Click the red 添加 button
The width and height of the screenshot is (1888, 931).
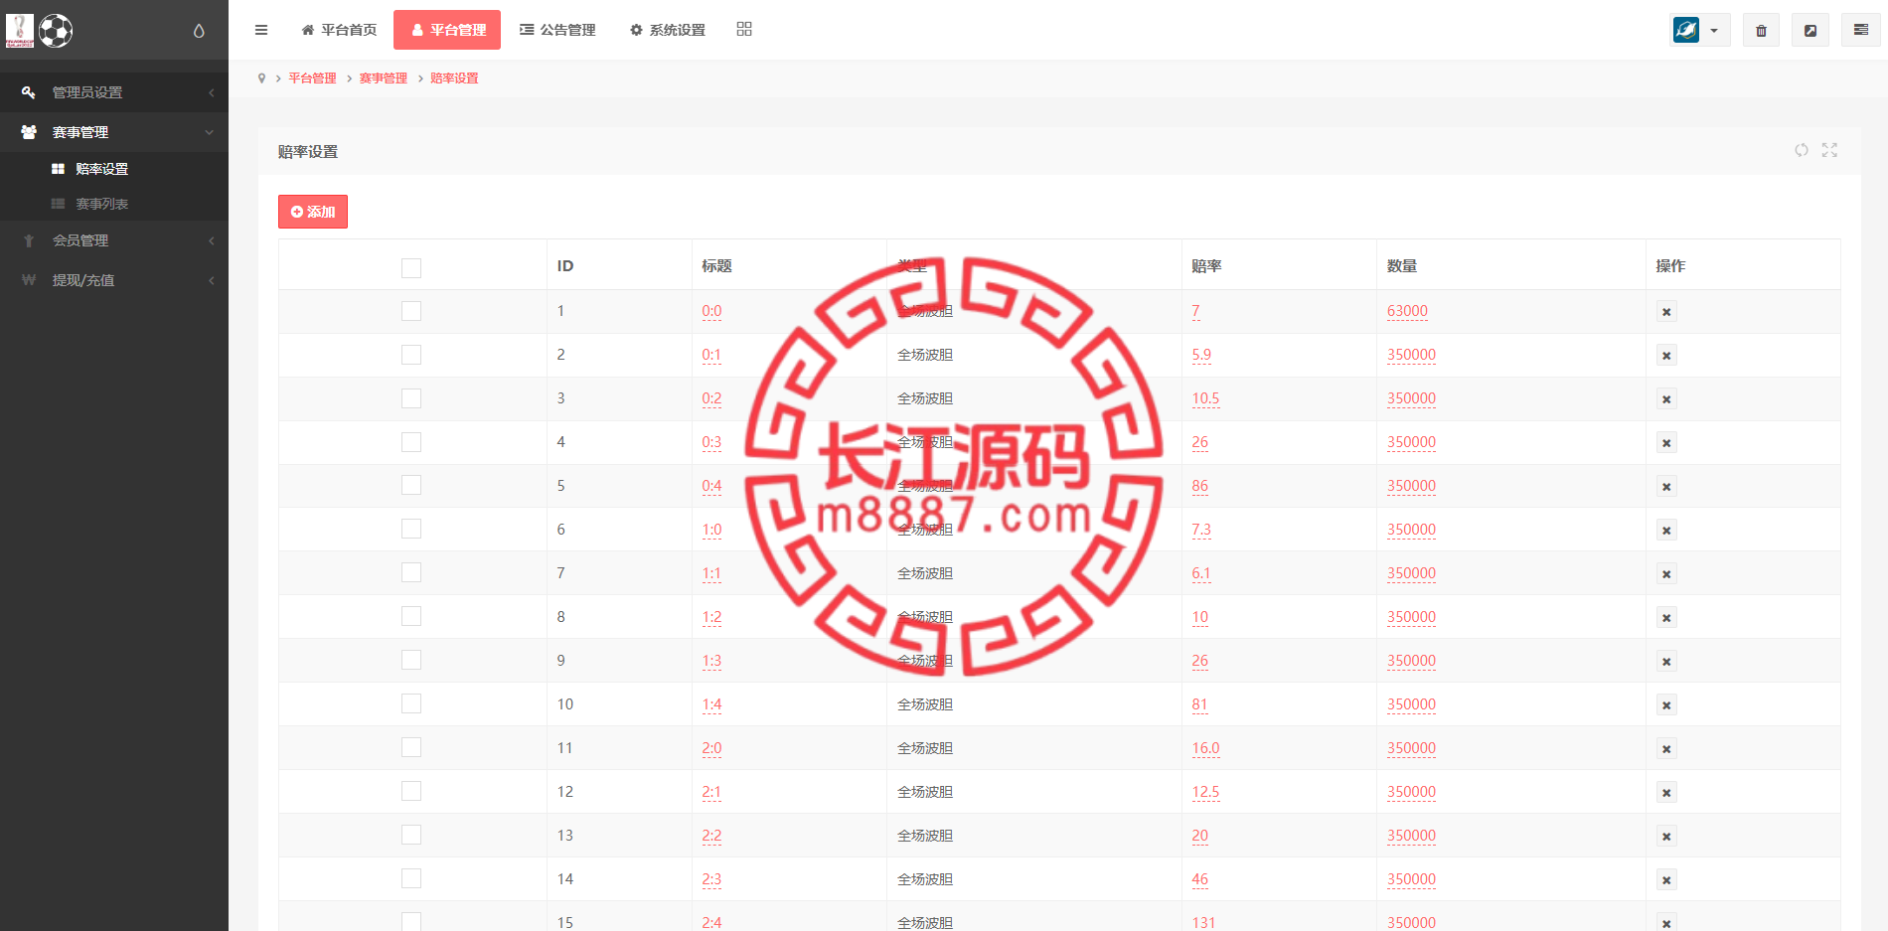(x=313, y=212)
